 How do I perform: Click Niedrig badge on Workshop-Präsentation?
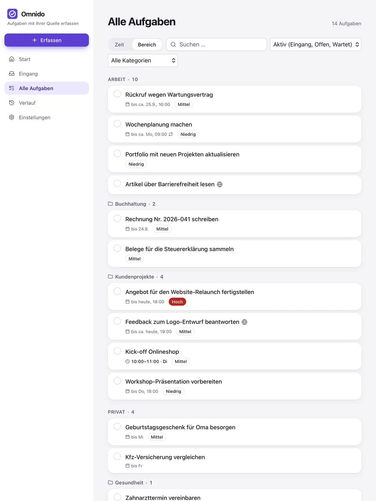tap(174, 391)
